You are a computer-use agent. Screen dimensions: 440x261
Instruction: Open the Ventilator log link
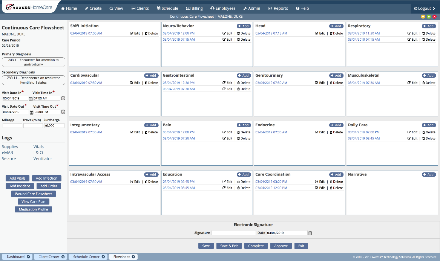click(x=43, y=159)
